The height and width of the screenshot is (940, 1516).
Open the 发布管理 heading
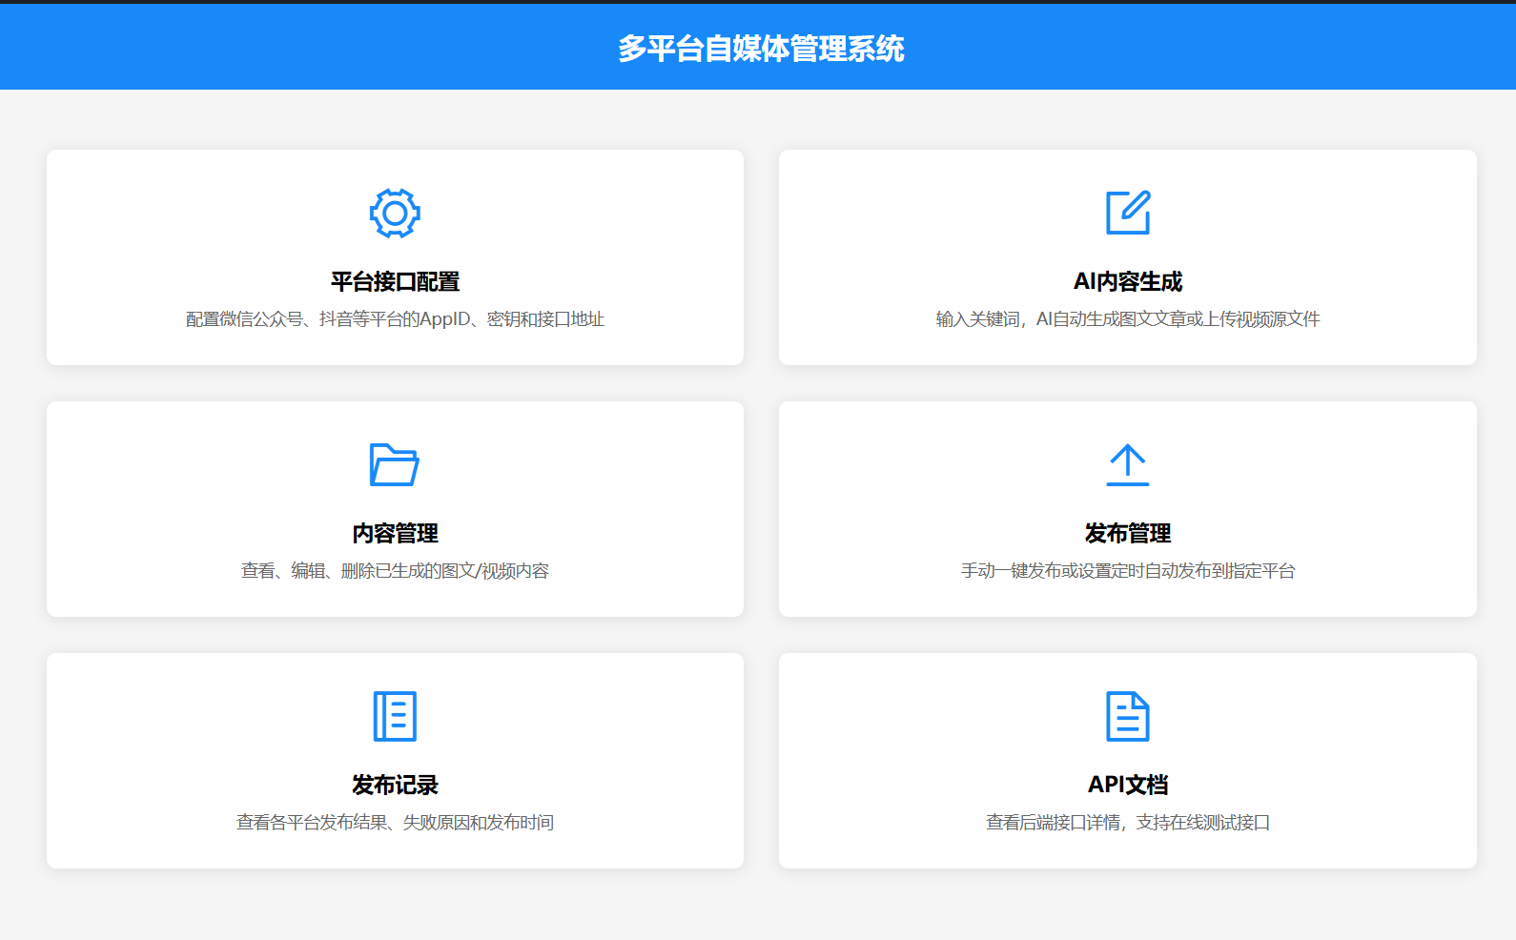pos(1127,533)
